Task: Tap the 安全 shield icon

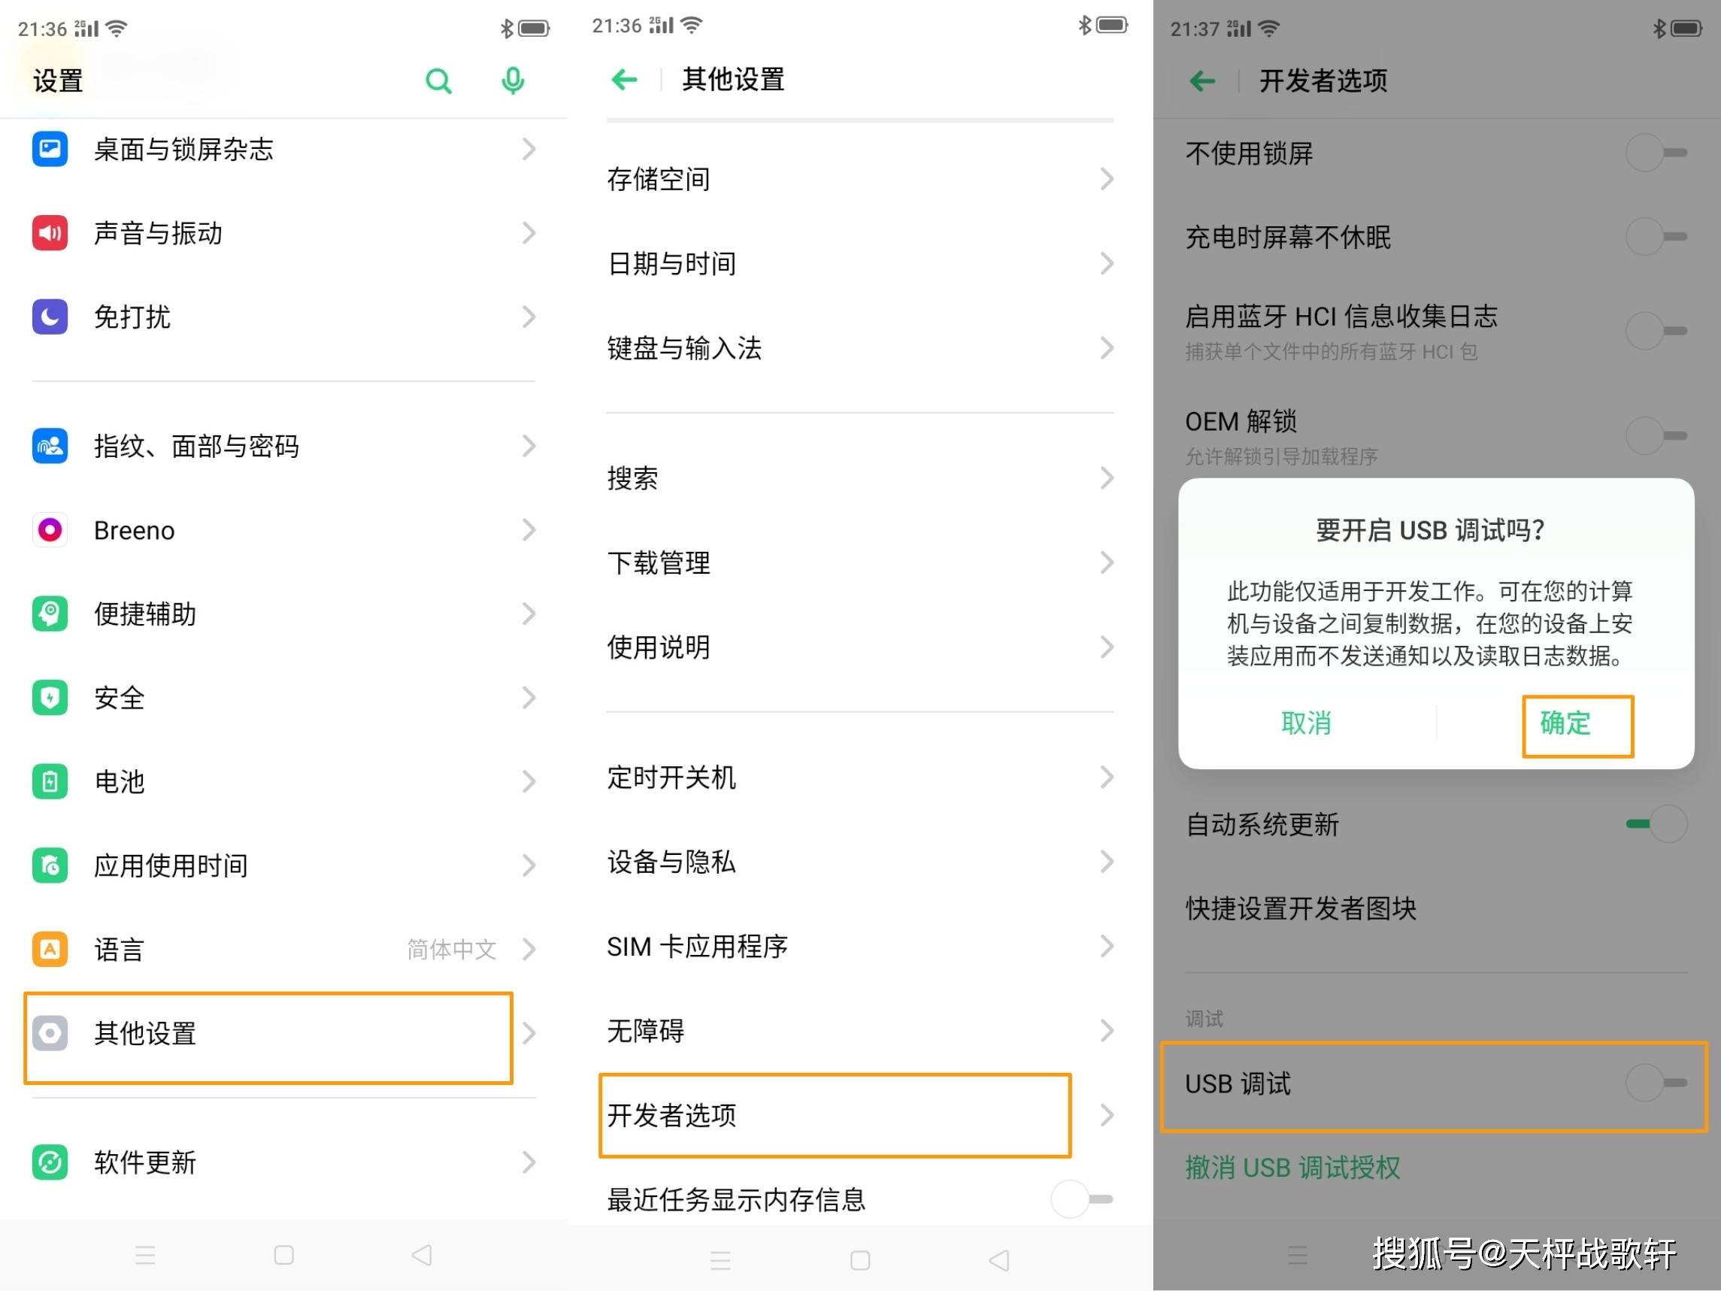Action: pos(50,698)
